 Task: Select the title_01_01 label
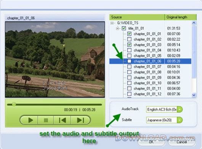click(x=136, y=28)
